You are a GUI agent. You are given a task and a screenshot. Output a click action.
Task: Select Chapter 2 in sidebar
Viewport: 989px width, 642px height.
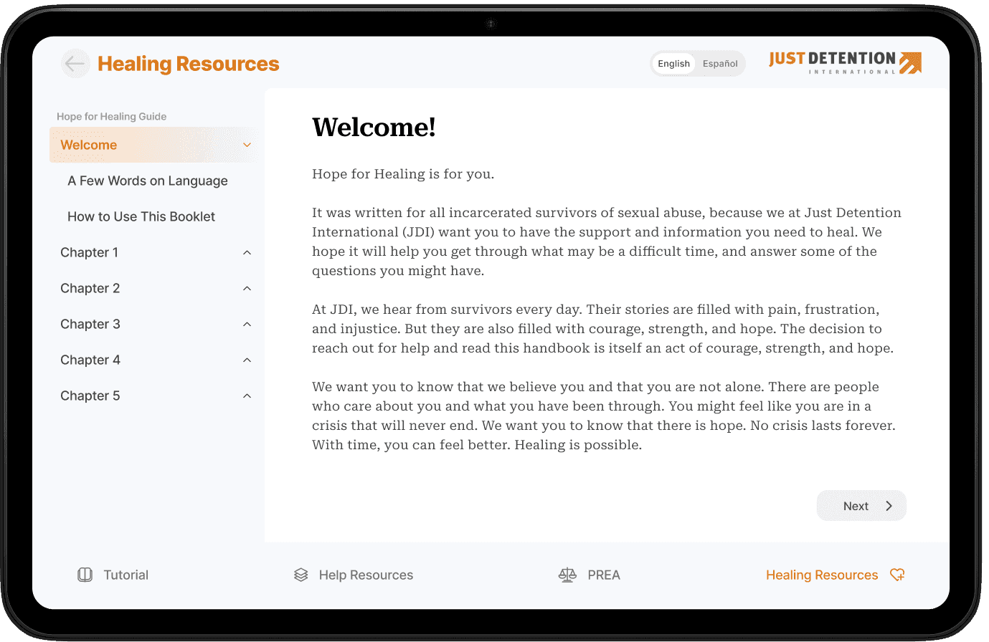(x=153, y=288)
